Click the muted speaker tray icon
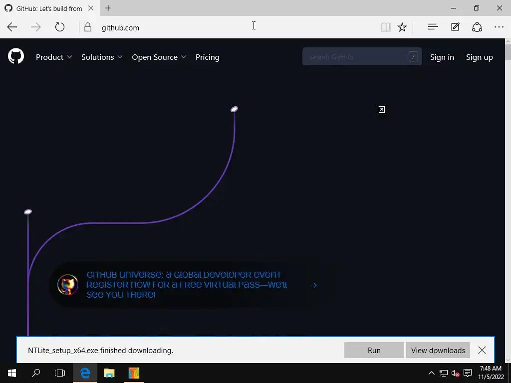 455,373
